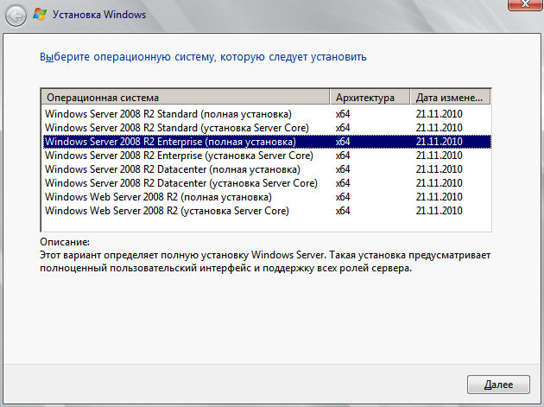Viewport: 544px width, 407px height.
Task: Select Datacenter edition Server Core installation
Action: coord(267,183)
